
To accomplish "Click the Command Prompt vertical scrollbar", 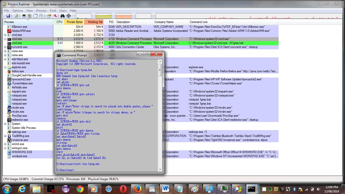I will tap(160, 70).
